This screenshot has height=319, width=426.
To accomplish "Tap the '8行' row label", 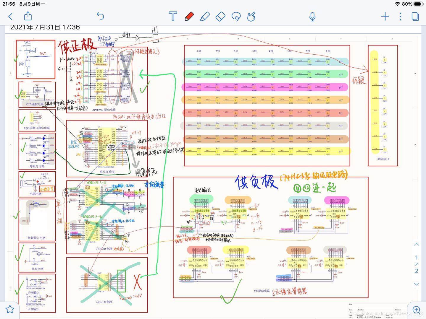I will click(341, 152).
